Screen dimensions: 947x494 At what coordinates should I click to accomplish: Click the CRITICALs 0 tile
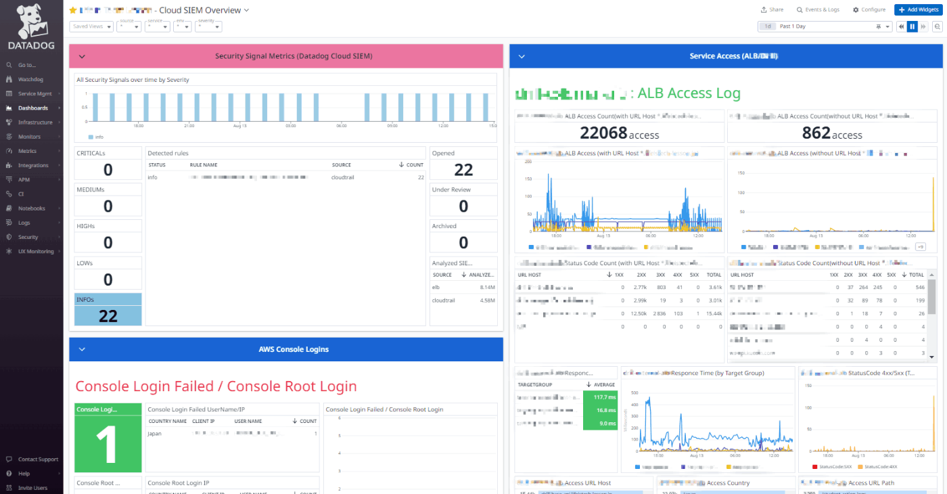pyautogui.click(x=108, y=163)
